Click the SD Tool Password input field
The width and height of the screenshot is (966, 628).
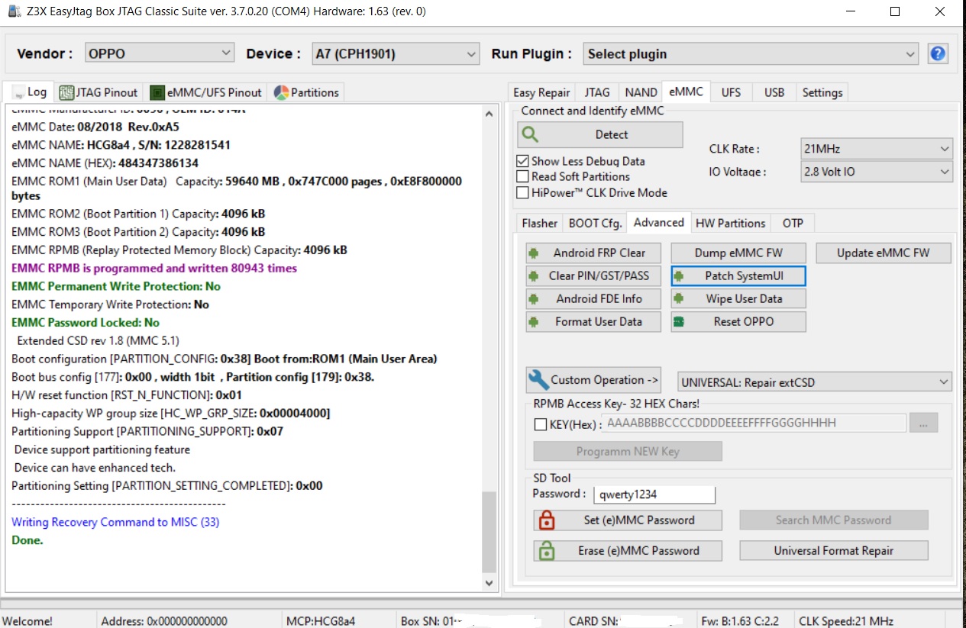pos(654,494)
